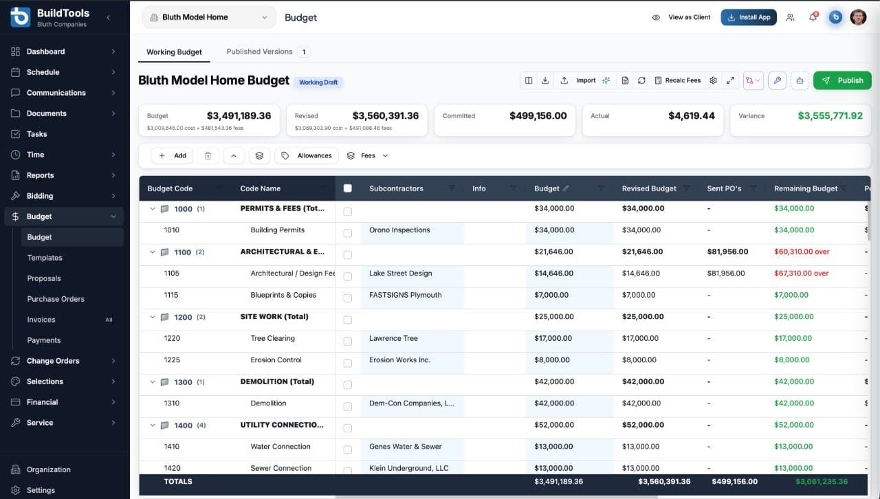Click the filter icon in Subcontractors column header
The image size is (880, 499).
pos(452,188)
